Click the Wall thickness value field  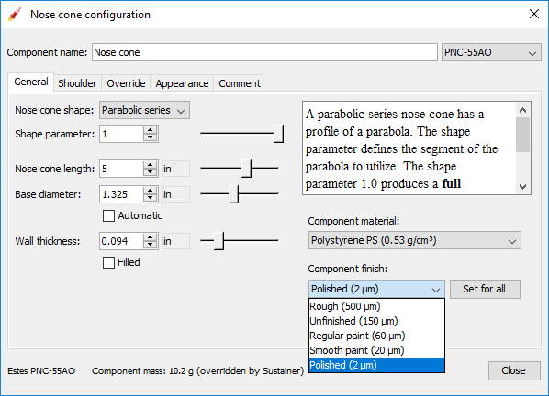coord(121,241)
